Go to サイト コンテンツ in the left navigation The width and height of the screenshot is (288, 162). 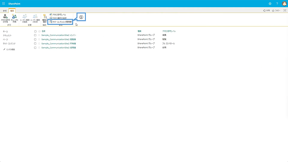coord(9,44)
